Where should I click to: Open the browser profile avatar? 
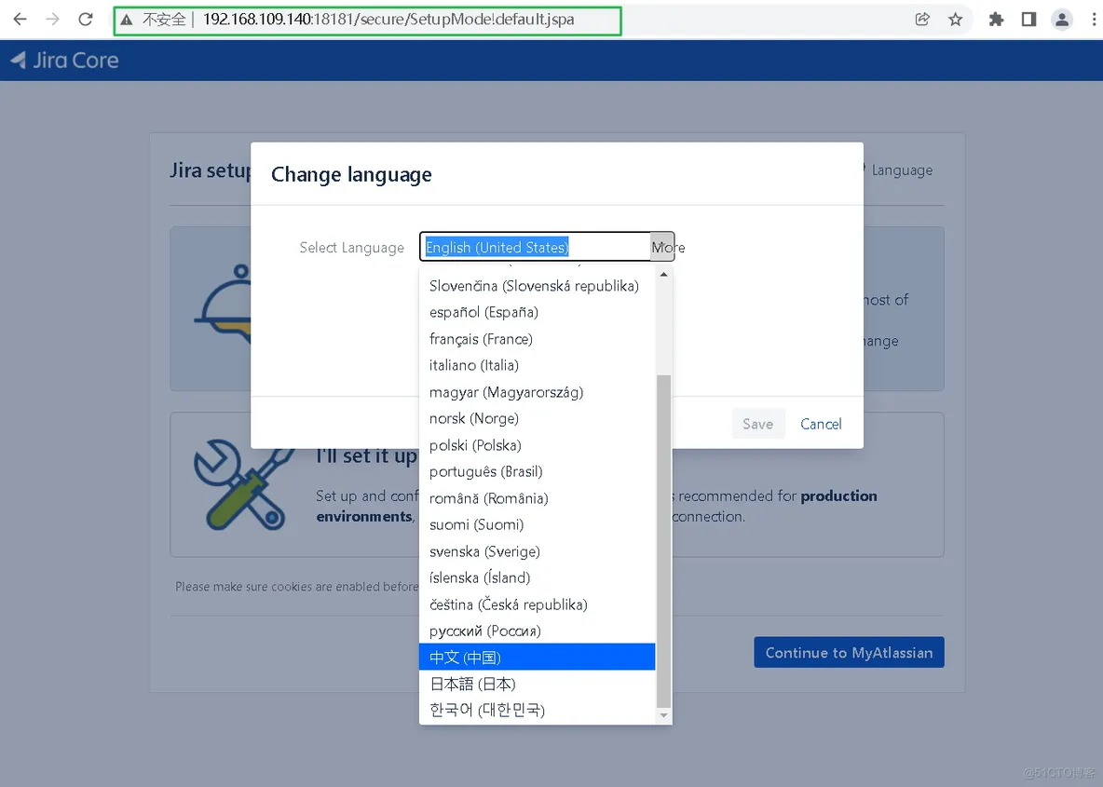1061,19
